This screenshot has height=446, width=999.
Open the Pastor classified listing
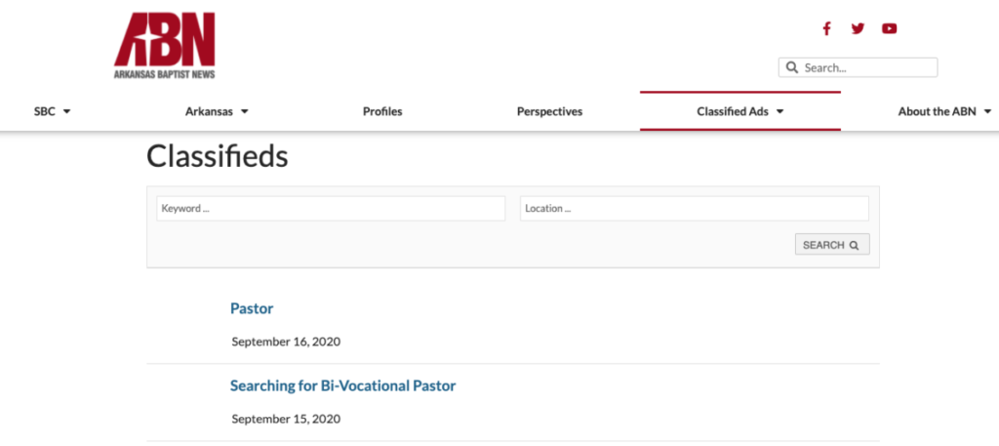(x=252, y=308)
